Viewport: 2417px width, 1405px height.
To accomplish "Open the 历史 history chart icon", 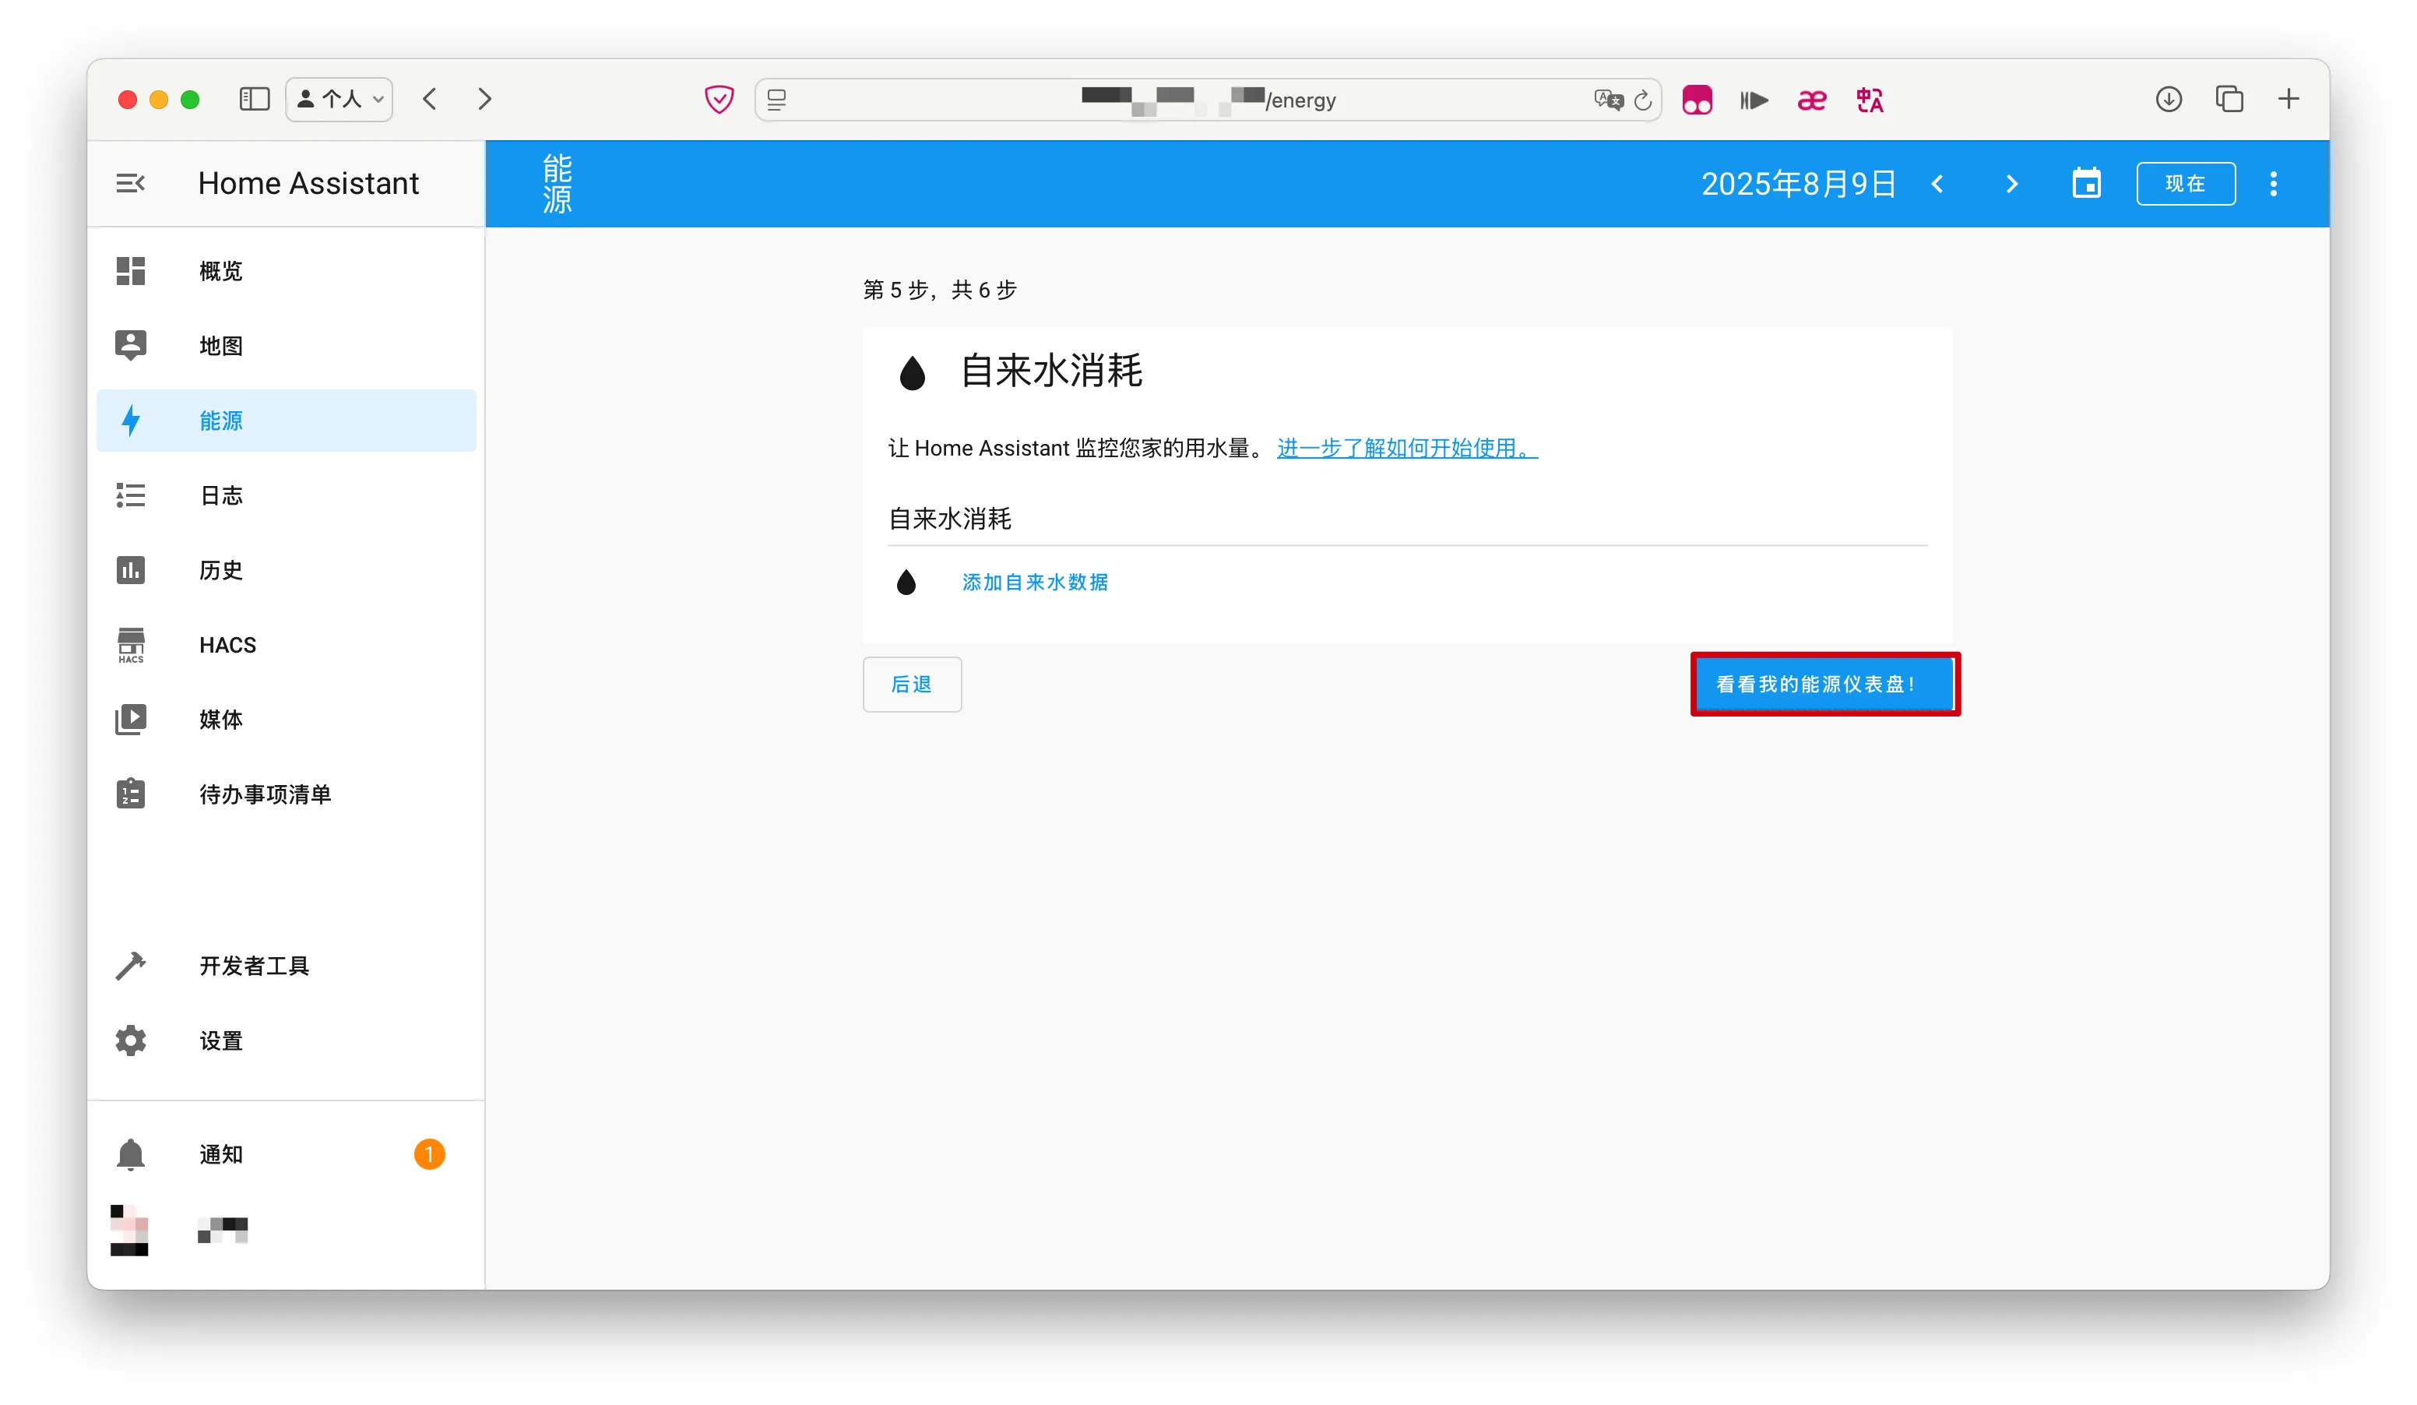I will click(131, 569).
